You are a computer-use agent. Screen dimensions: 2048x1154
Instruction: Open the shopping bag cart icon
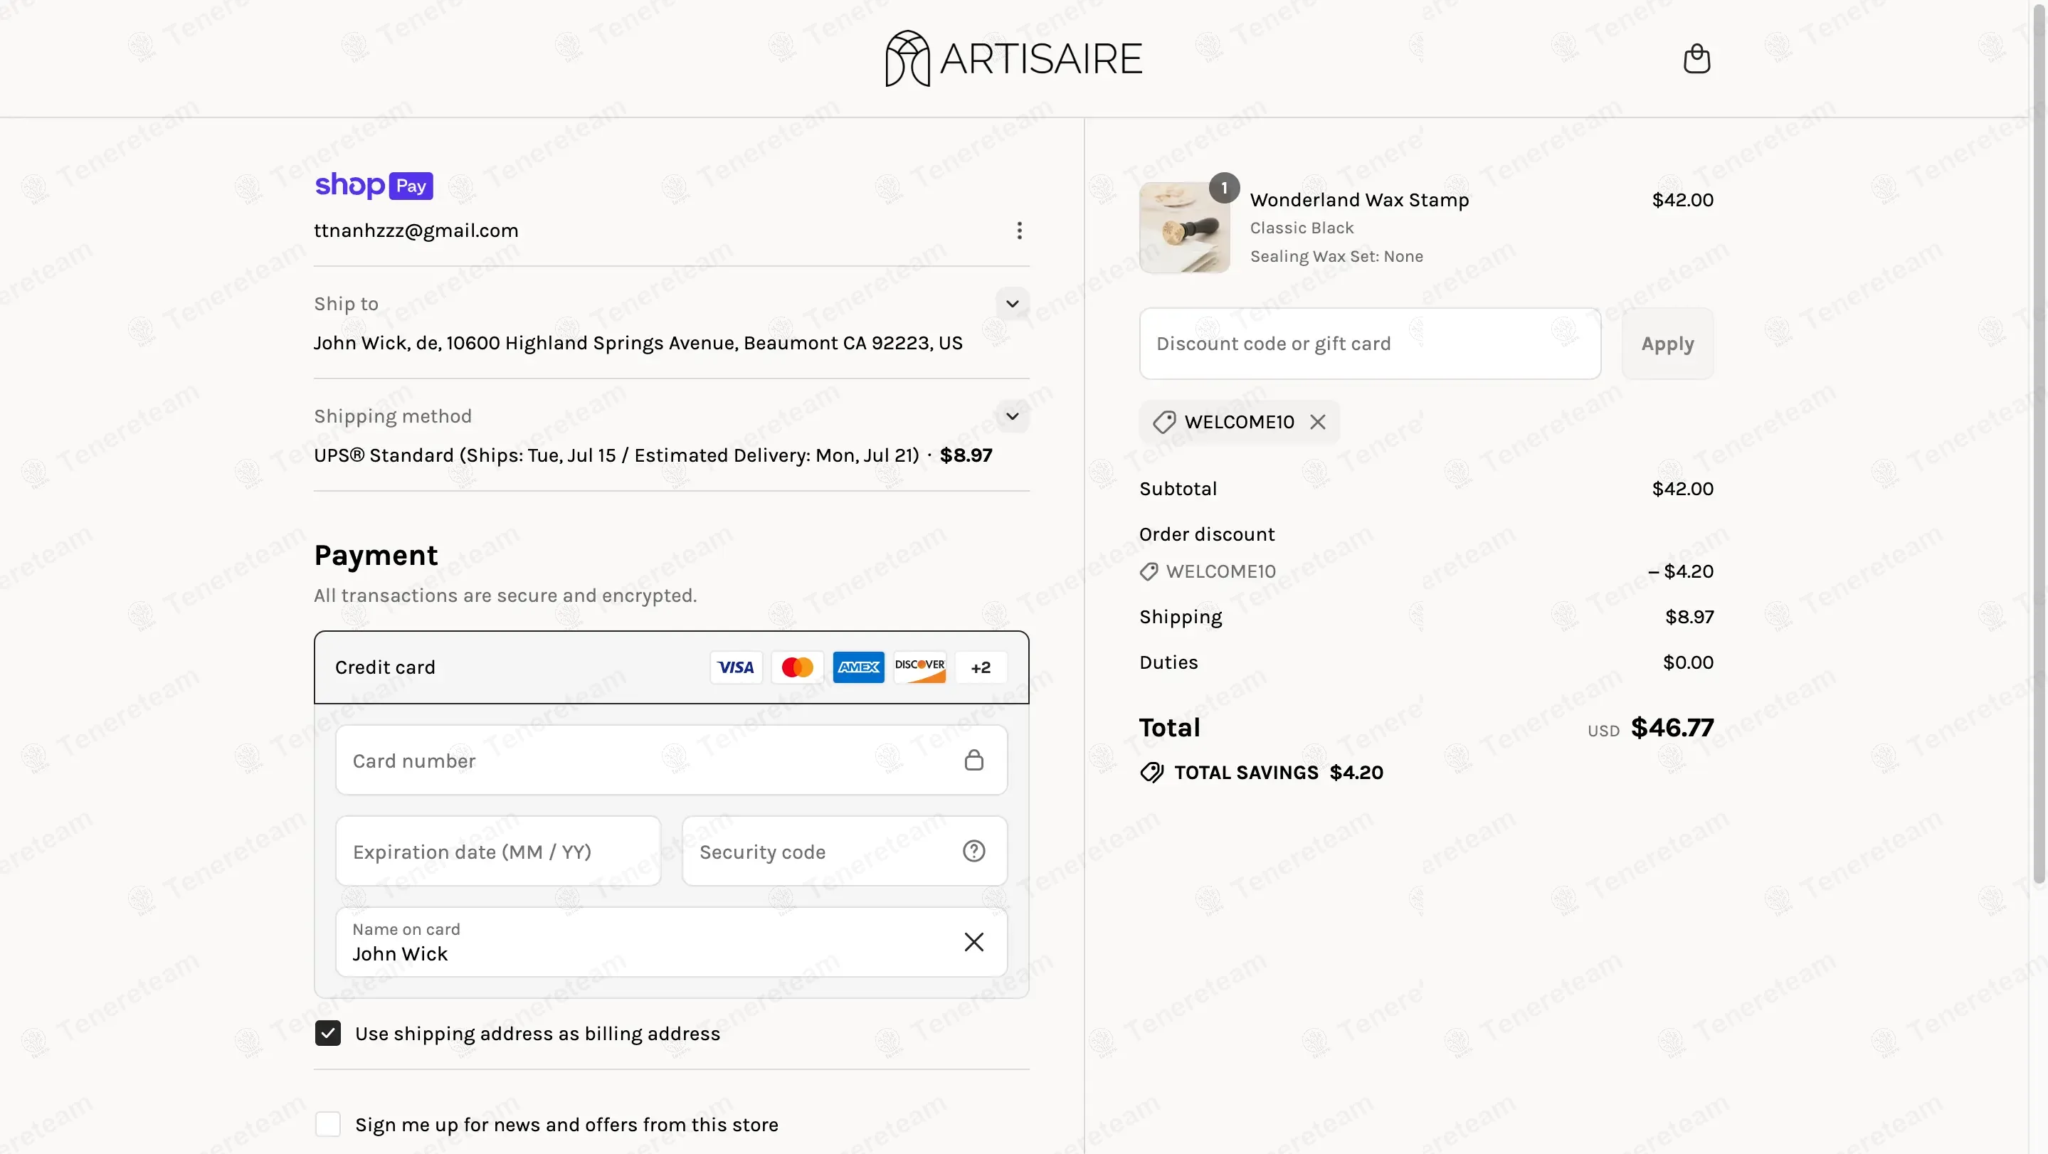pos(1696,59)
